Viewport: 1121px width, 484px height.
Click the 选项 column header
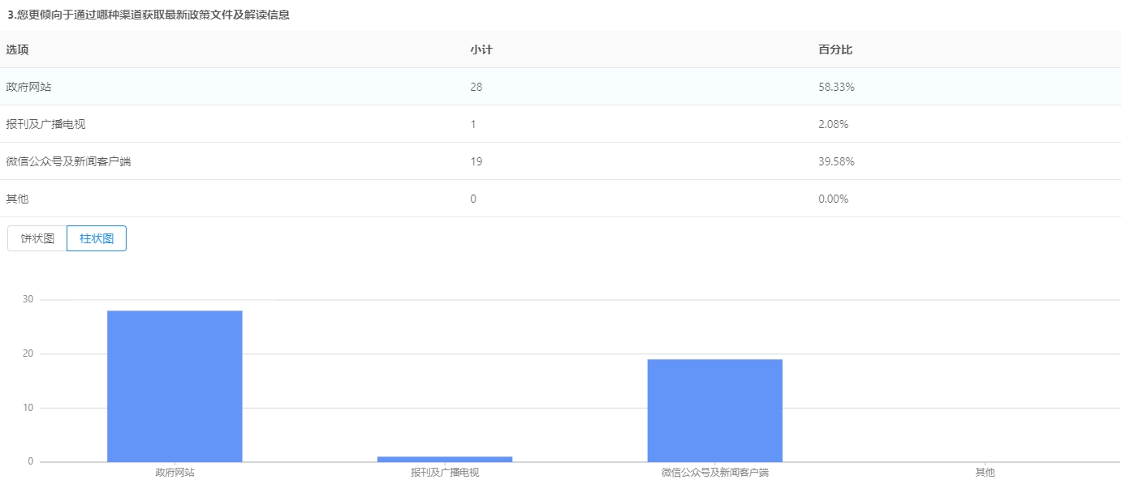point(17,49)
